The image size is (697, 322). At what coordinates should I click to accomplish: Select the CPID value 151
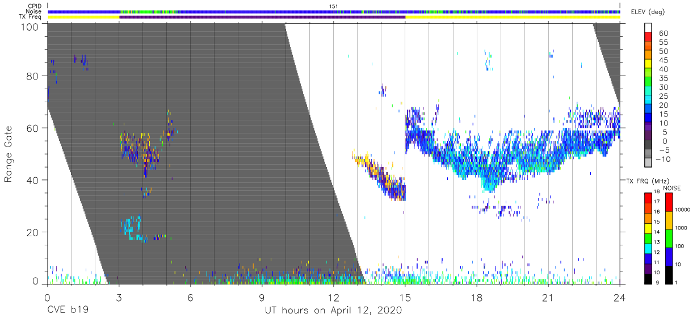tap(334, 6)
